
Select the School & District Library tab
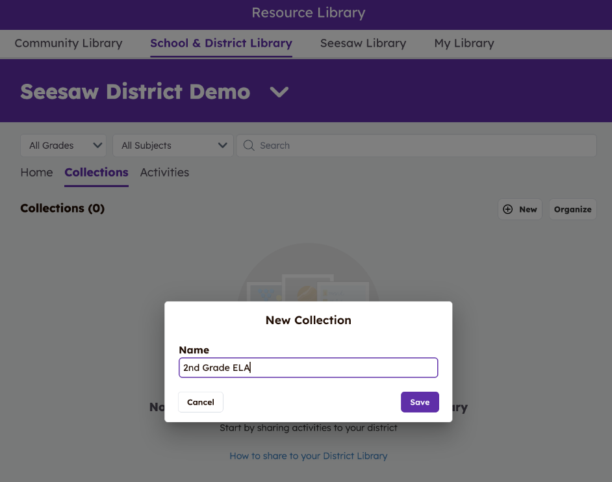[x=221, y=44]
